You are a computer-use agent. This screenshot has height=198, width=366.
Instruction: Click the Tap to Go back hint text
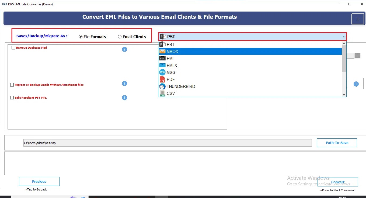(x=36, y=189)
